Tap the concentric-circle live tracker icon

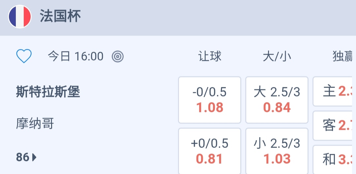point(118,57)
